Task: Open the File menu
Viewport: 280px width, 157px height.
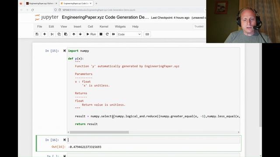Action: 40,27
